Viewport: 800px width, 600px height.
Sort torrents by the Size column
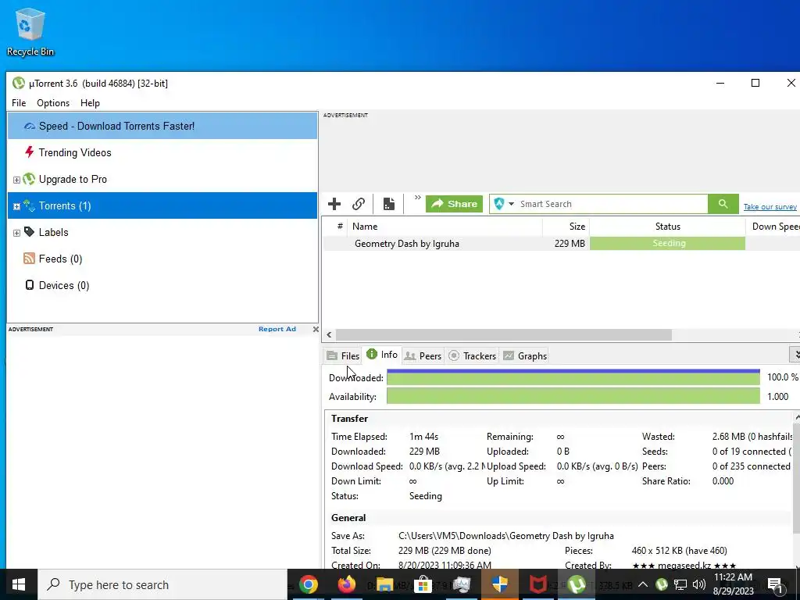pos(566,227)
